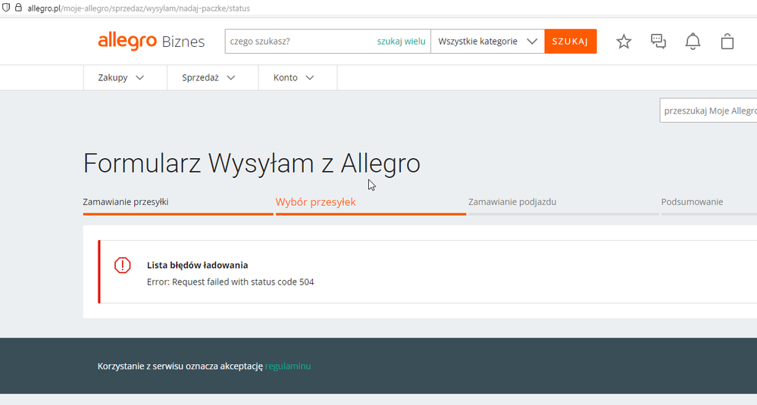Open the shopping bag cart icon
757x405 pixels.
pyautogui.click(x=727, y=42)
